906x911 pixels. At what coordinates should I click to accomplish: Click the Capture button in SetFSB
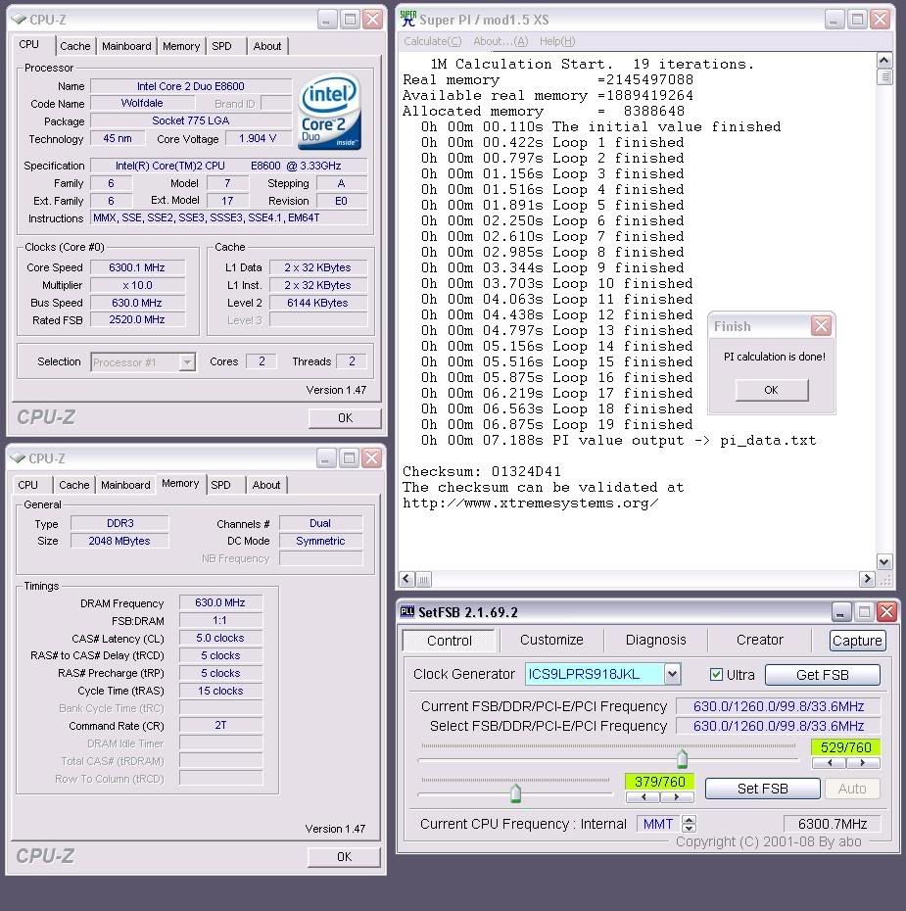857,641
